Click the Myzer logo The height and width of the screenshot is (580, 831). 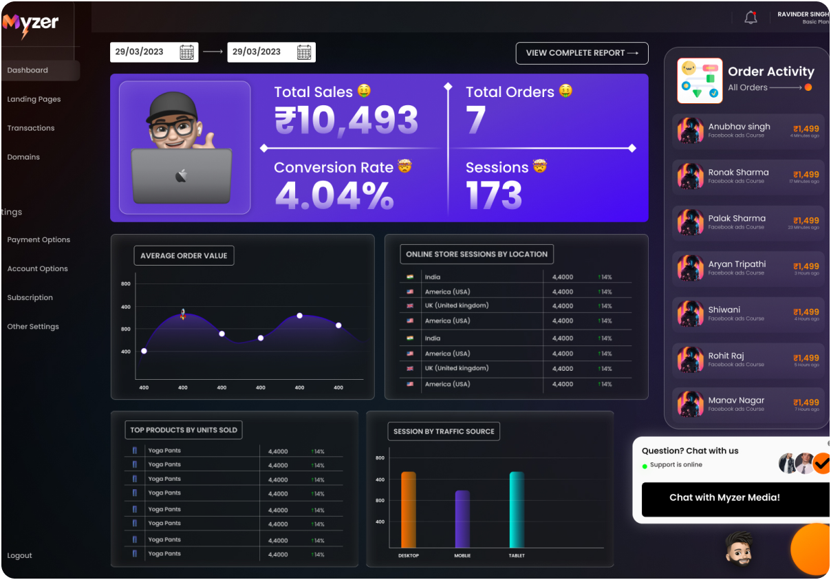tap(30, 24)
